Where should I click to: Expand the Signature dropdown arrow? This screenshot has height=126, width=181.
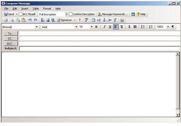coord(75,20)
